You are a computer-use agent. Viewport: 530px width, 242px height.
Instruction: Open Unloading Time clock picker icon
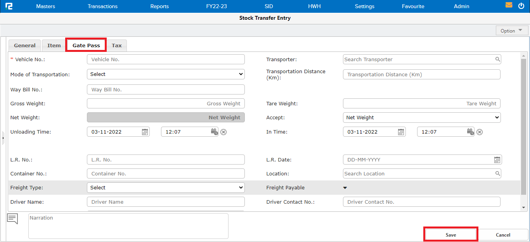pyautogui.click(x=214, y=132)
